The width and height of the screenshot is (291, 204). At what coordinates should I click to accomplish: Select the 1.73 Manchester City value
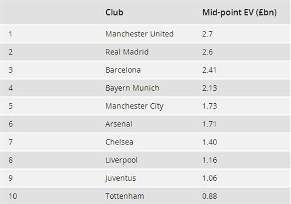210,106
